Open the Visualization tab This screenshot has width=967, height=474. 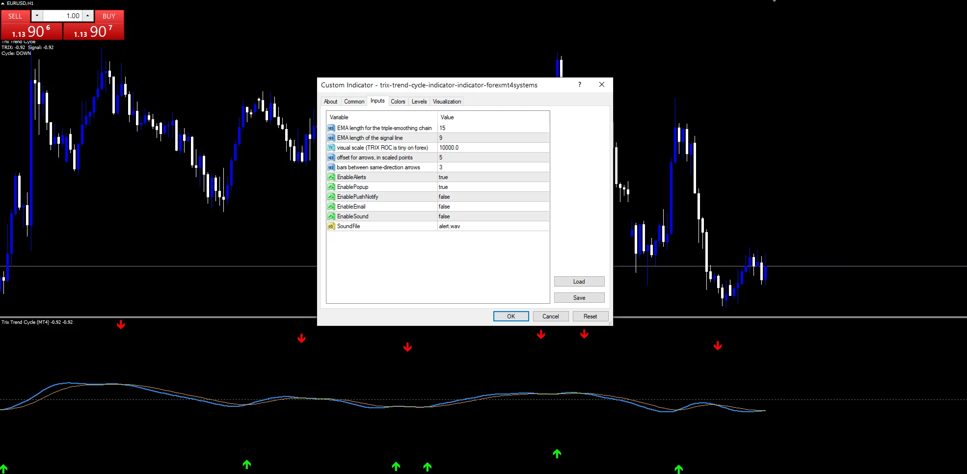point(447,102)
